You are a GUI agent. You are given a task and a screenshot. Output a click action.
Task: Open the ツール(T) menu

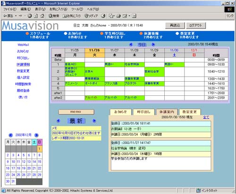(77, 9)
